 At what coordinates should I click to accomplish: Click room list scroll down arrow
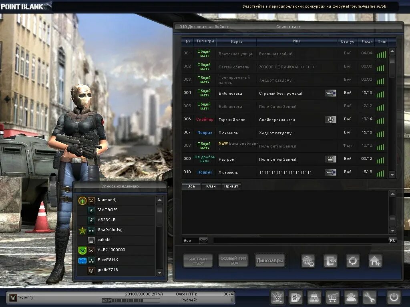[392, 174]
